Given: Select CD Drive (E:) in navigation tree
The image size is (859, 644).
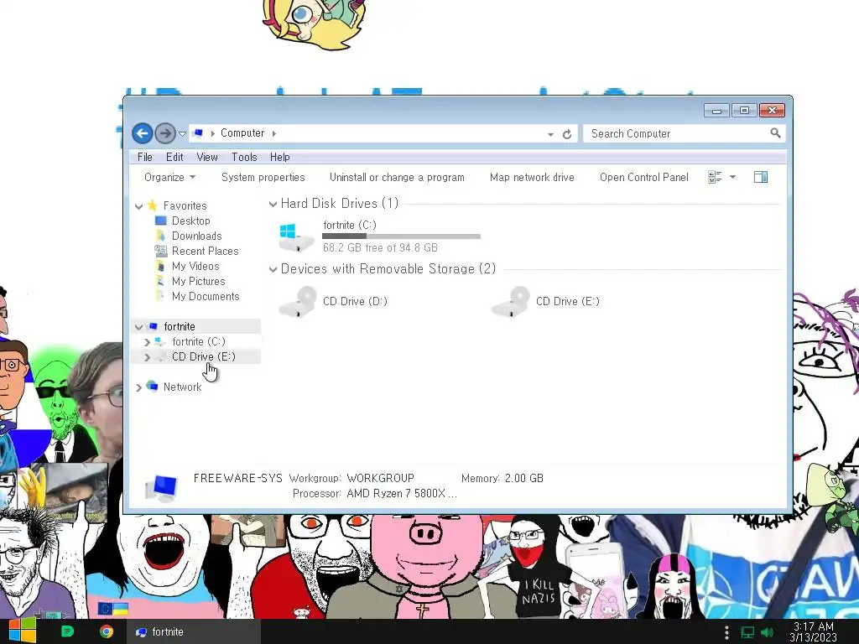Looking at the screenshot, I should tap(203, 356).
